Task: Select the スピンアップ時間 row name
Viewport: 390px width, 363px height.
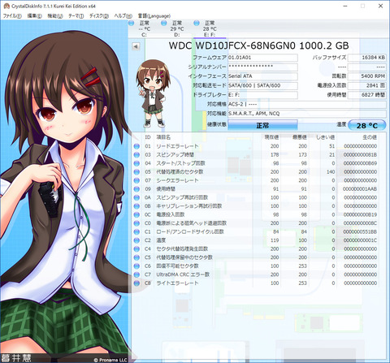Action: pos(175,155)
